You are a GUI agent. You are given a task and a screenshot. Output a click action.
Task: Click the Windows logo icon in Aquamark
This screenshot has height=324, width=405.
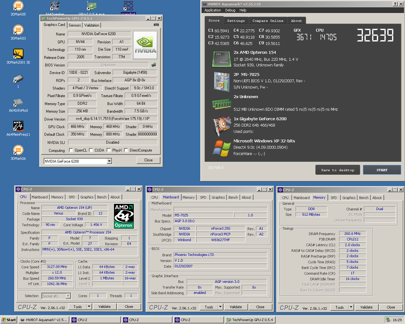pos(221,148)
